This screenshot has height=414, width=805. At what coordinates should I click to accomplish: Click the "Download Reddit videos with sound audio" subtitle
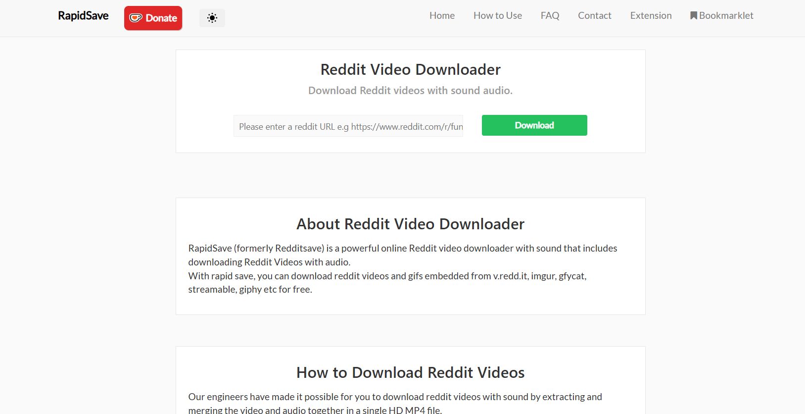coord(410,91)
